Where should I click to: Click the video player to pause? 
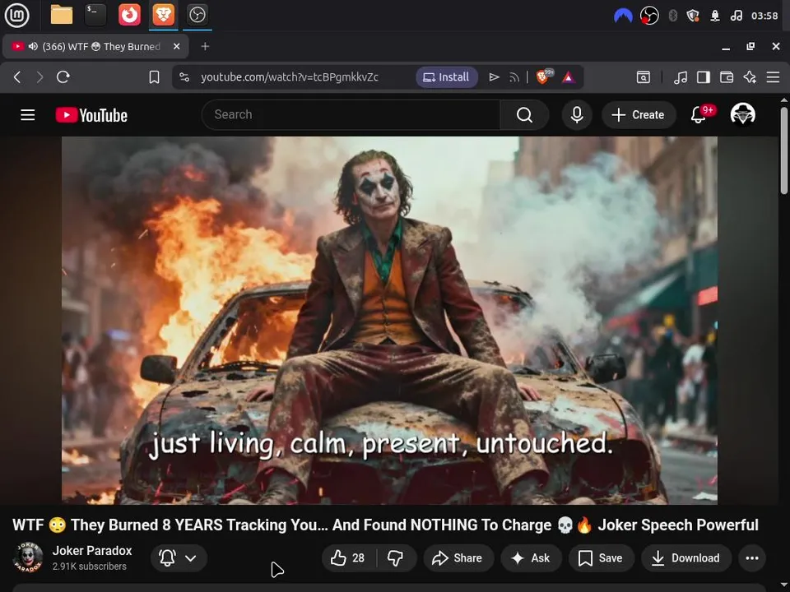point(389,320)
